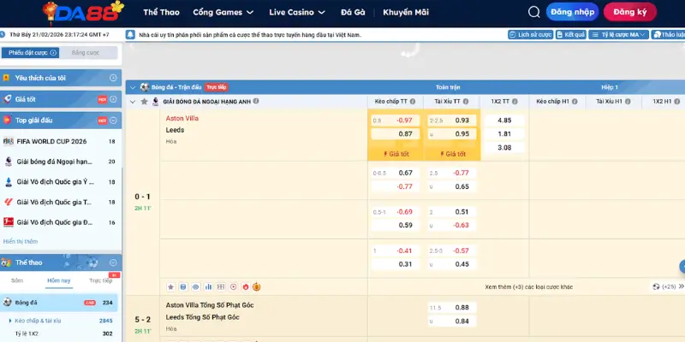Viewport: 685px width, 342px height.
Task: Switch to Bảng cược view
Action: point(86,52)
